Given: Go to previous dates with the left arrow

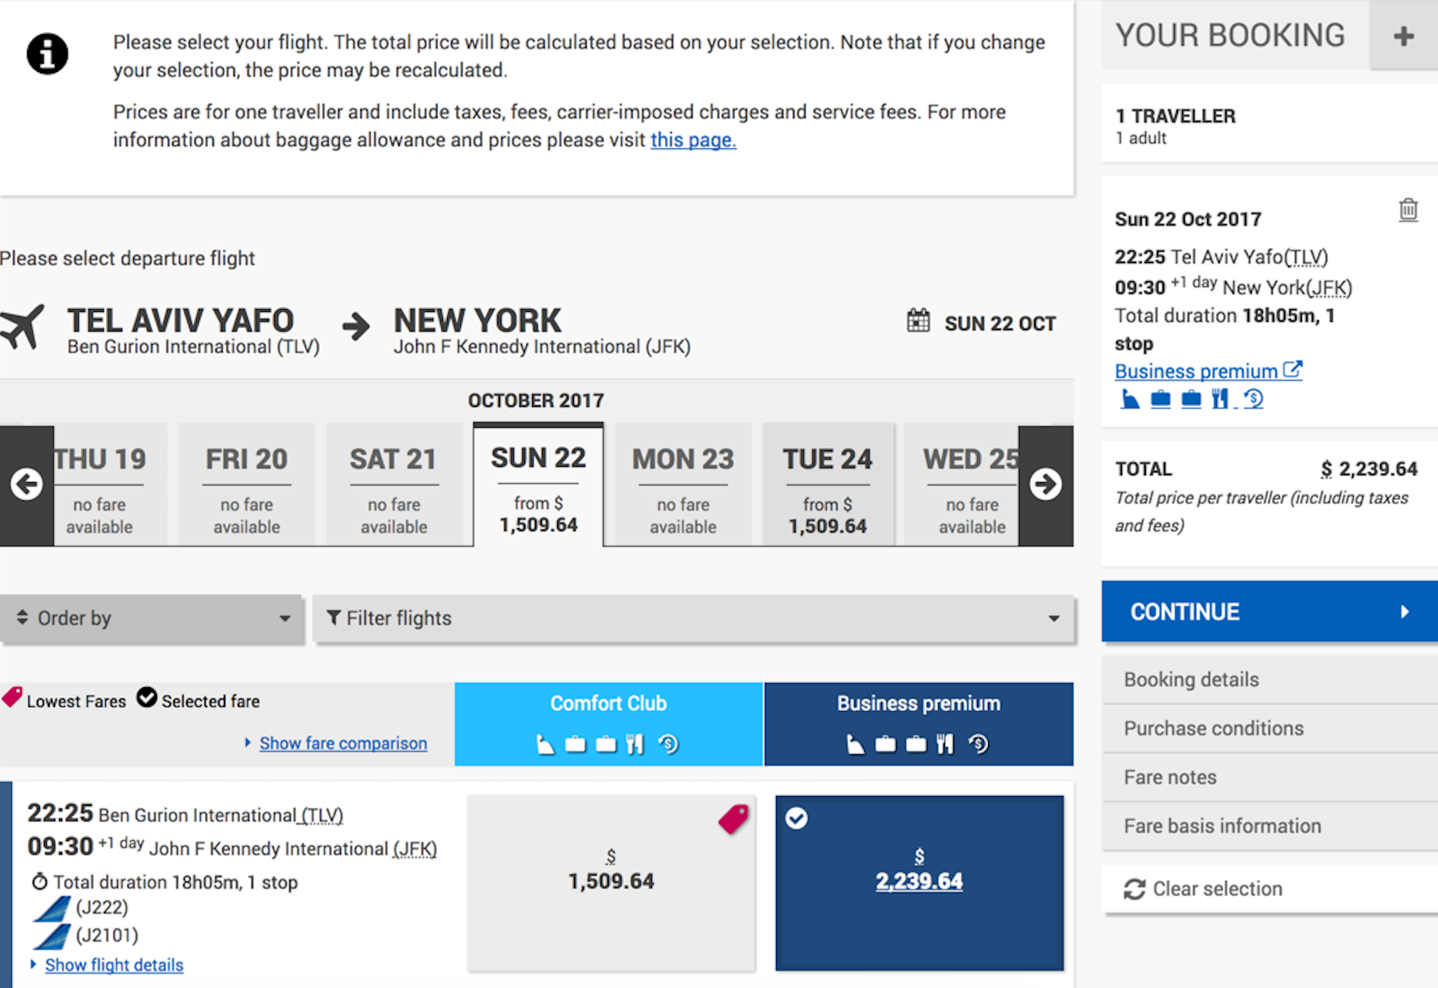Looking at the screenshot, I should [x=27, y=484].
